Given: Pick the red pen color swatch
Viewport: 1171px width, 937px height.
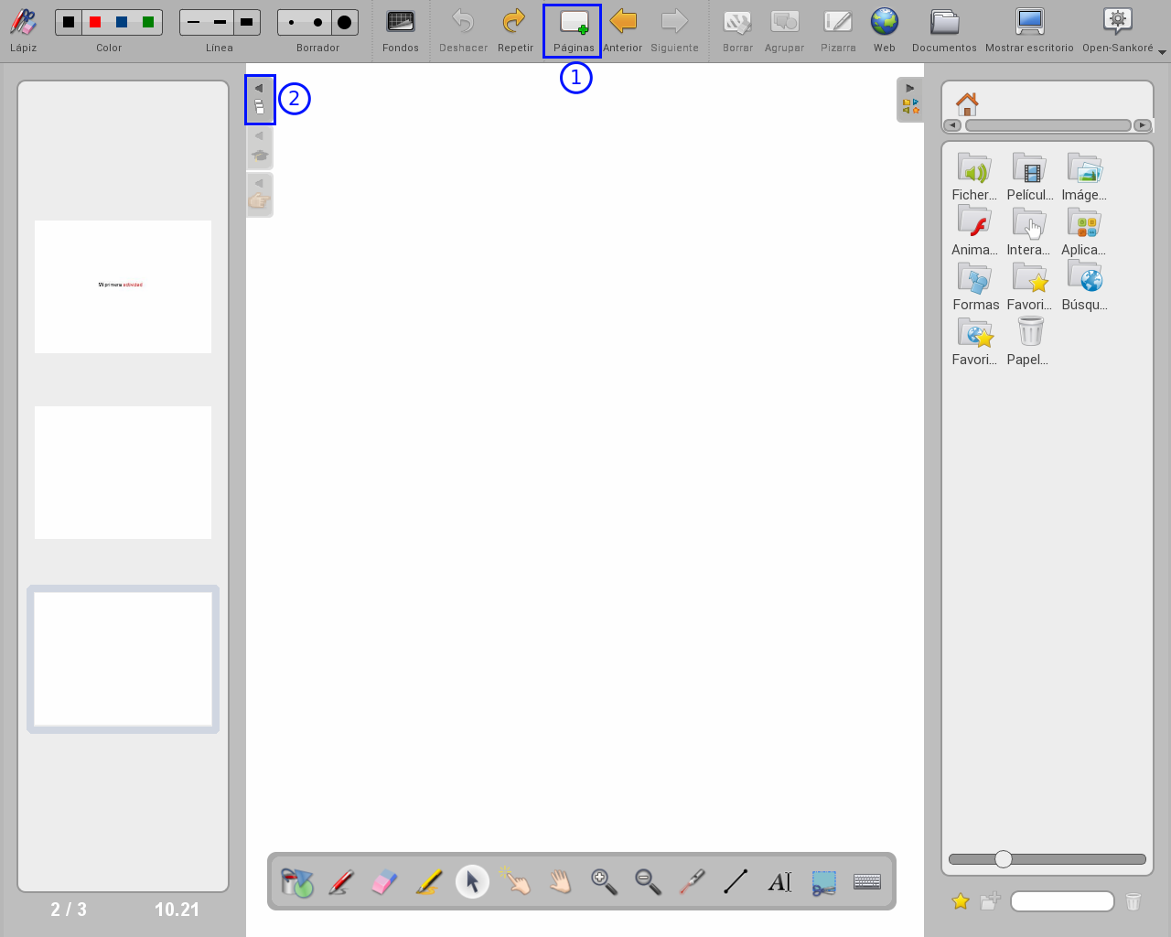Looking at the screenshot, I should click(95, 22).
